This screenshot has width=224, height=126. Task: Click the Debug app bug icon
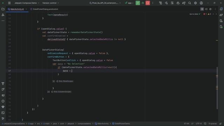[x=143, y=3]
